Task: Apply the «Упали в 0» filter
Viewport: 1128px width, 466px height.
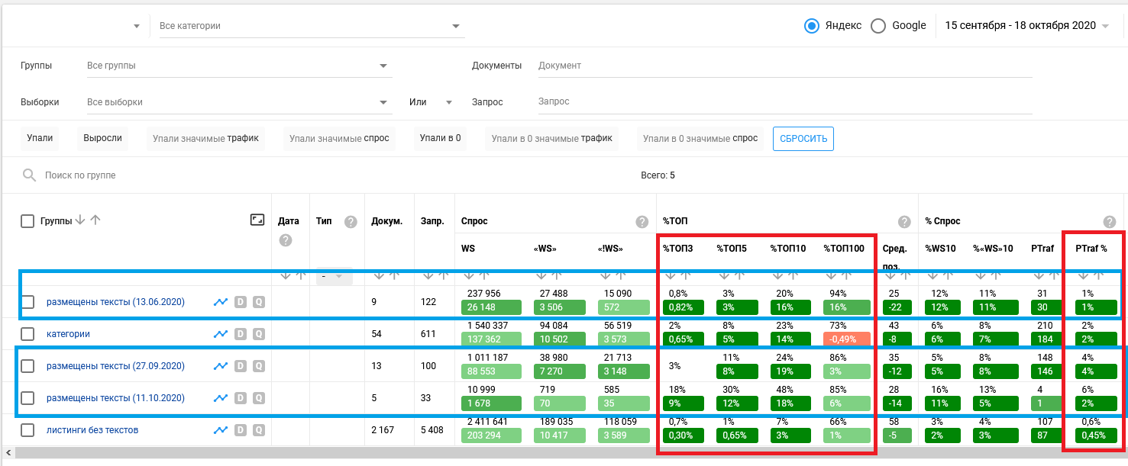Action: click(440, 138)
